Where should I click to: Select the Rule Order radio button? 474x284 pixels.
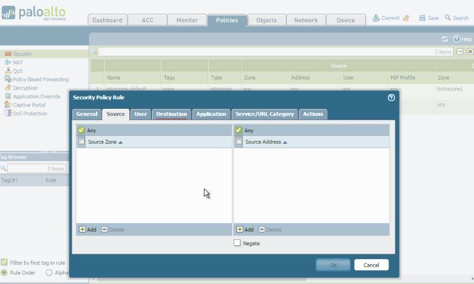4,272
